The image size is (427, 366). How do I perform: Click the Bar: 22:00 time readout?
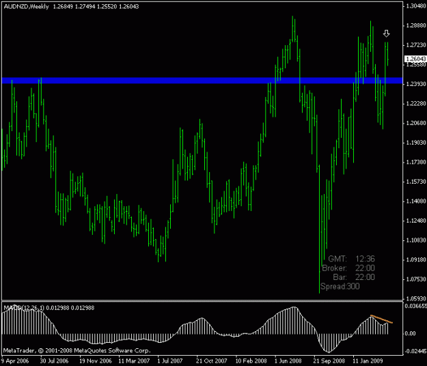[354, 277]
